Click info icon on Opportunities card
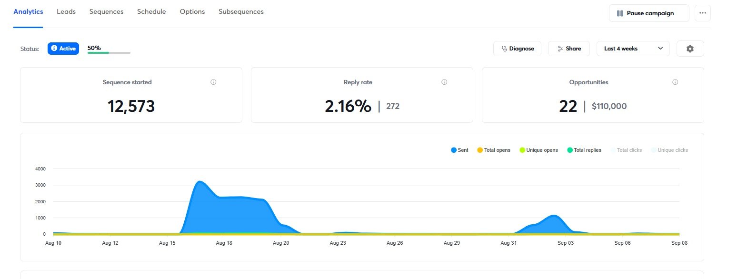 point(675,82)
